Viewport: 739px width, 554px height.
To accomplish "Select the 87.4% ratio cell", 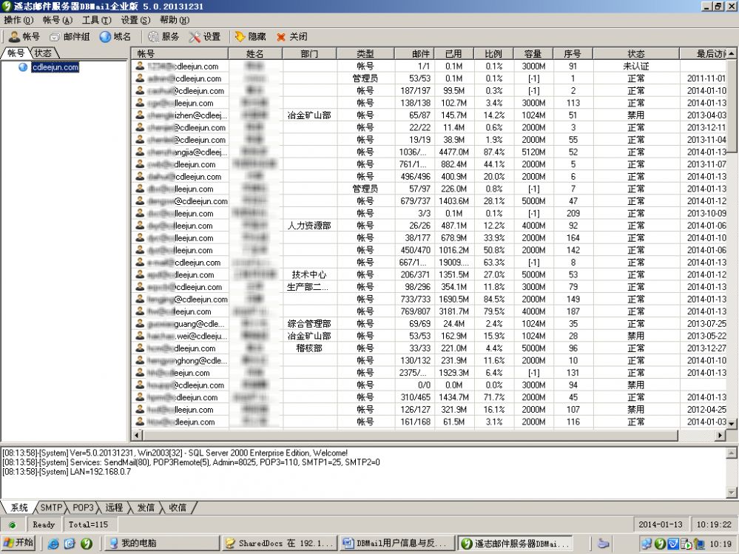I will point(493,152).
